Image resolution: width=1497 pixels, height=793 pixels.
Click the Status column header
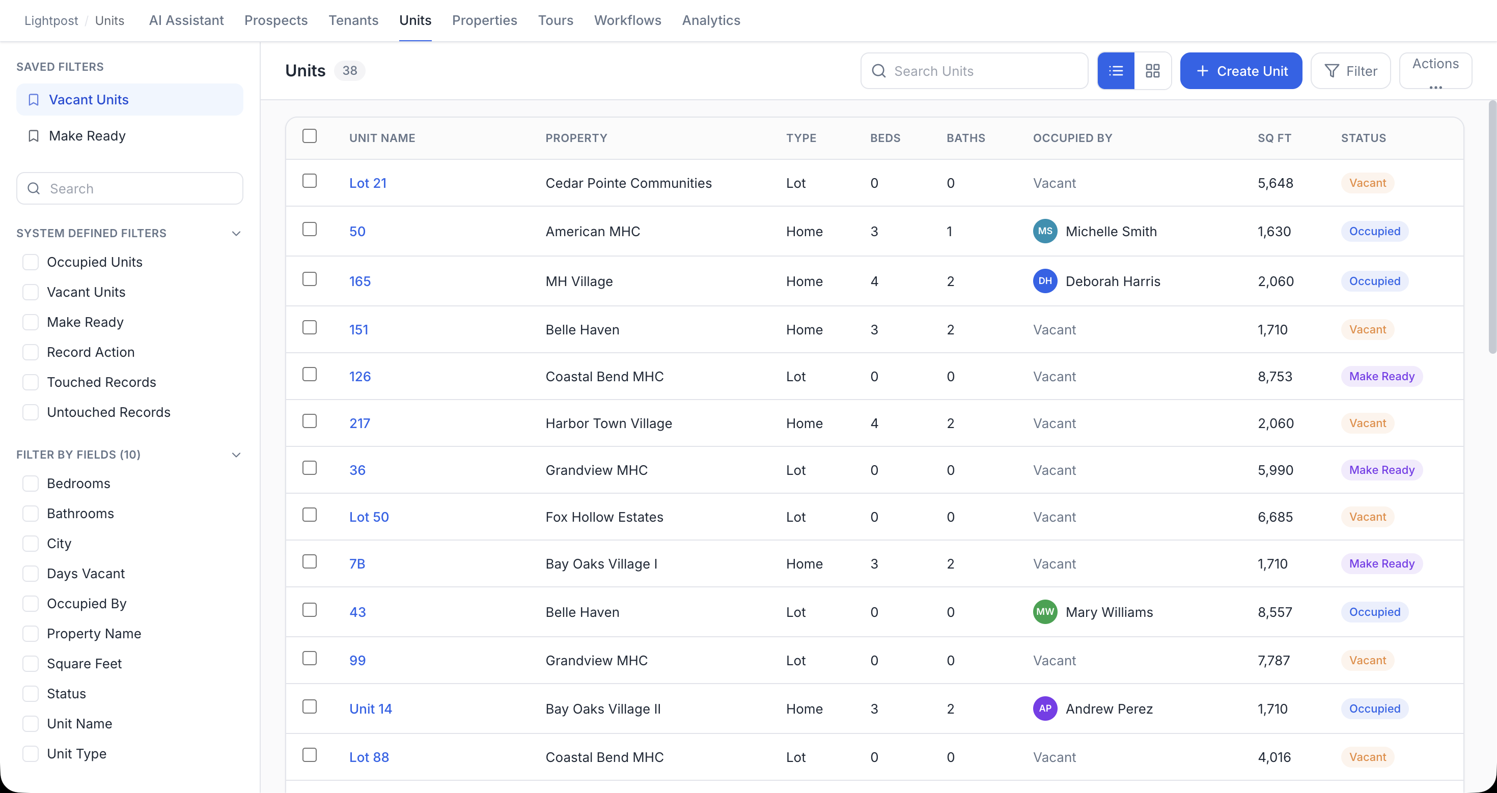[x=1364, y=138]
